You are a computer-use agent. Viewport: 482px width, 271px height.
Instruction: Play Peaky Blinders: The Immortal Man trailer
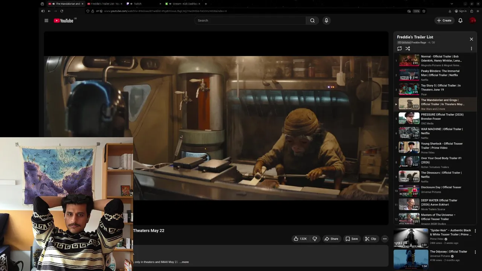click(x=435, y=75)
